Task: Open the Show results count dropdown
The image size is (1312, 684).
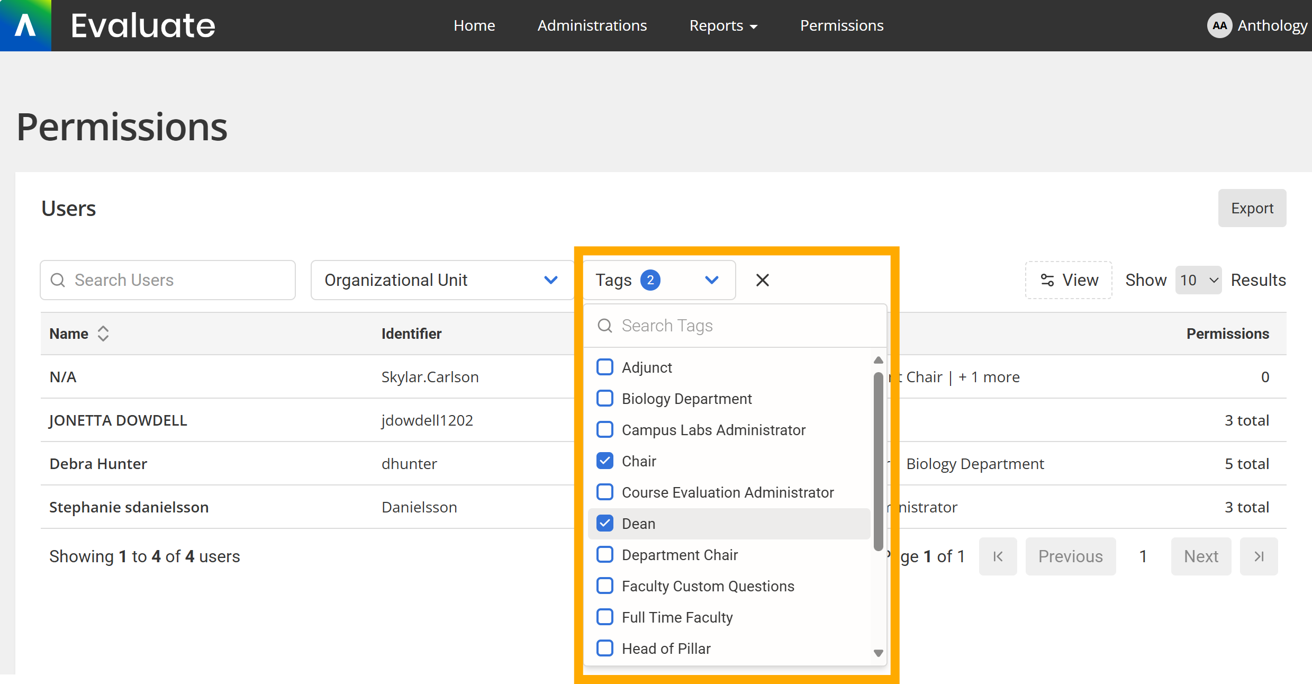Action: (x=1198, y=280)
